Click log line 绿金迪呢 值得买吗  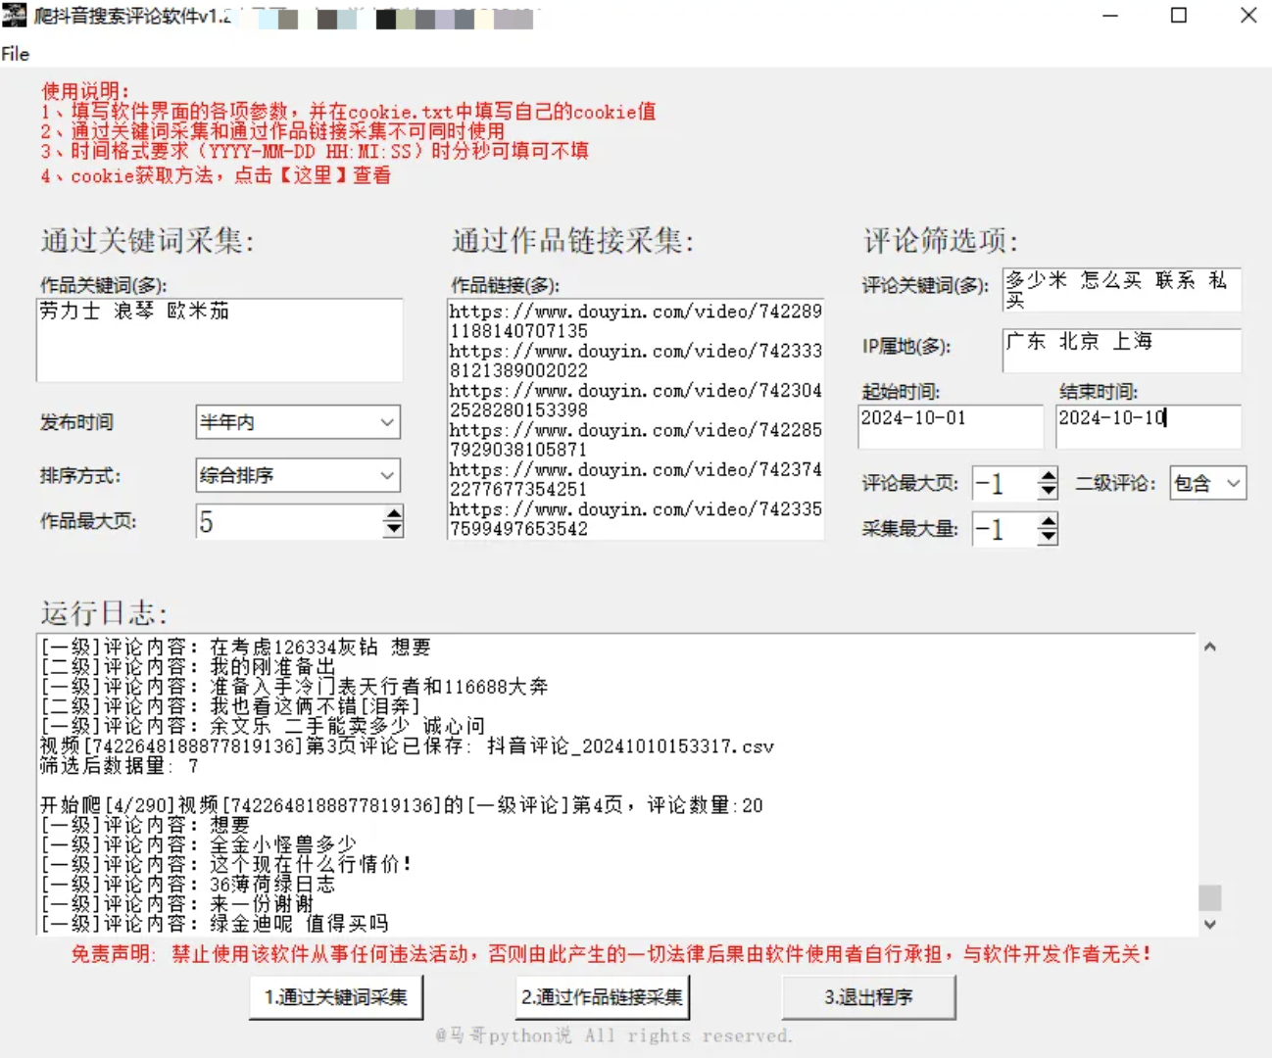point(214,923)
